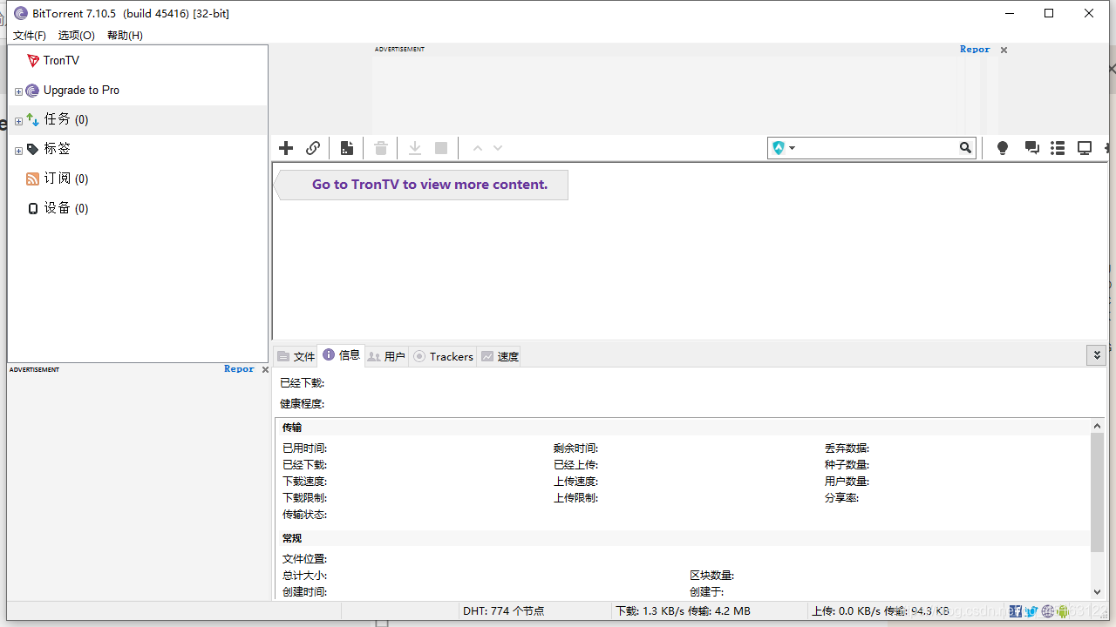
Task: Click the Move Down Queue arrow
Action: click(x=498, y=148)
